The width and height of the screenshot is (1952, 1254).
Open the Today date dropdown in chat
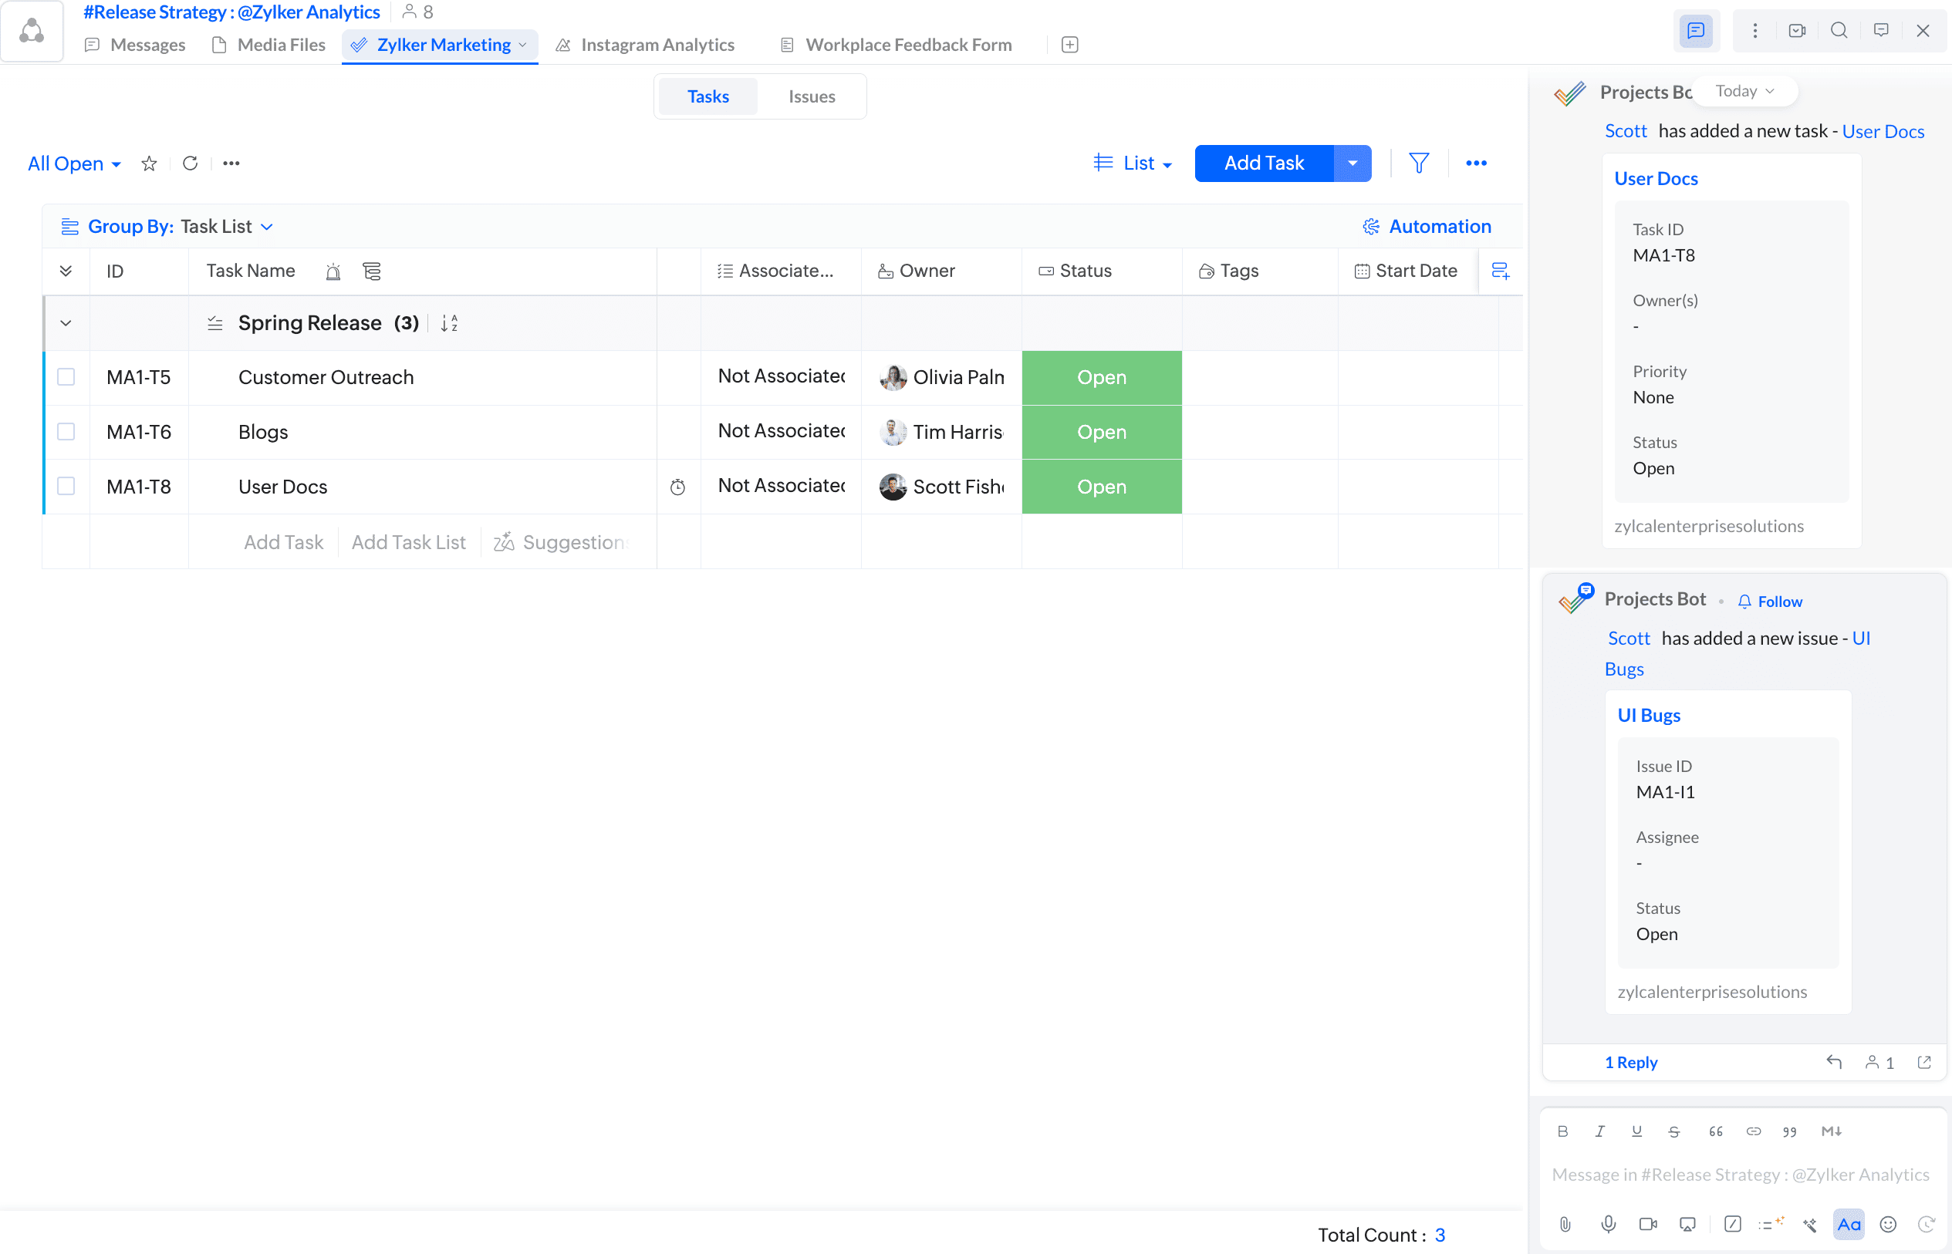click(1745, 91)
